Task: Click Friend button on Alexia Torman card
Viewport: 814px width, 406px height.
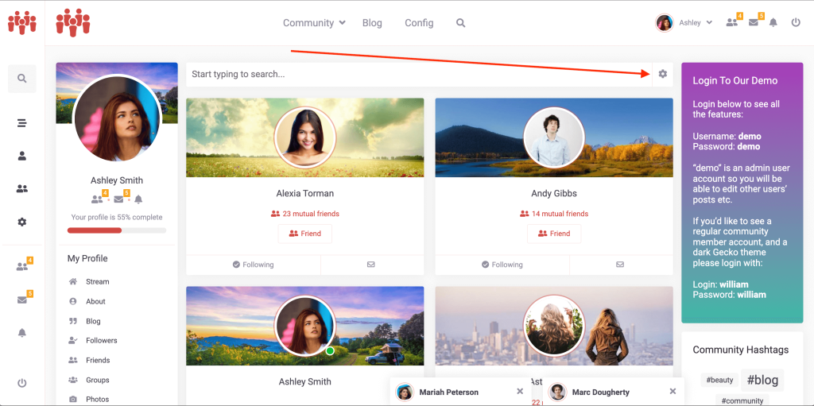Action: coord(304,234)
